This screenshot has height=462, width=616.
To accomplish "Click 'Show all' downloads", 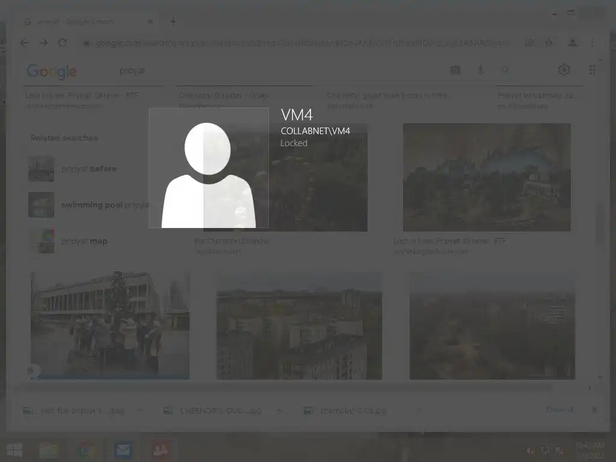I will click(560, 410).
